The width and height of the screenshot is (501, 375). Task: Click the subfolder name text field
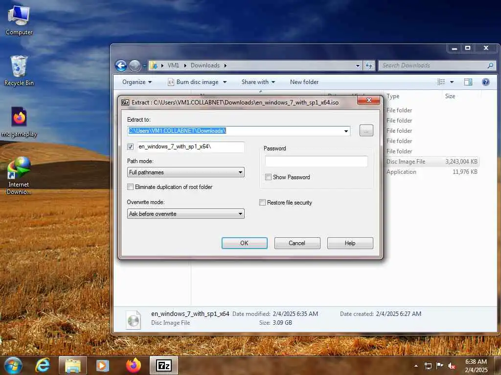tap(191, 146)
